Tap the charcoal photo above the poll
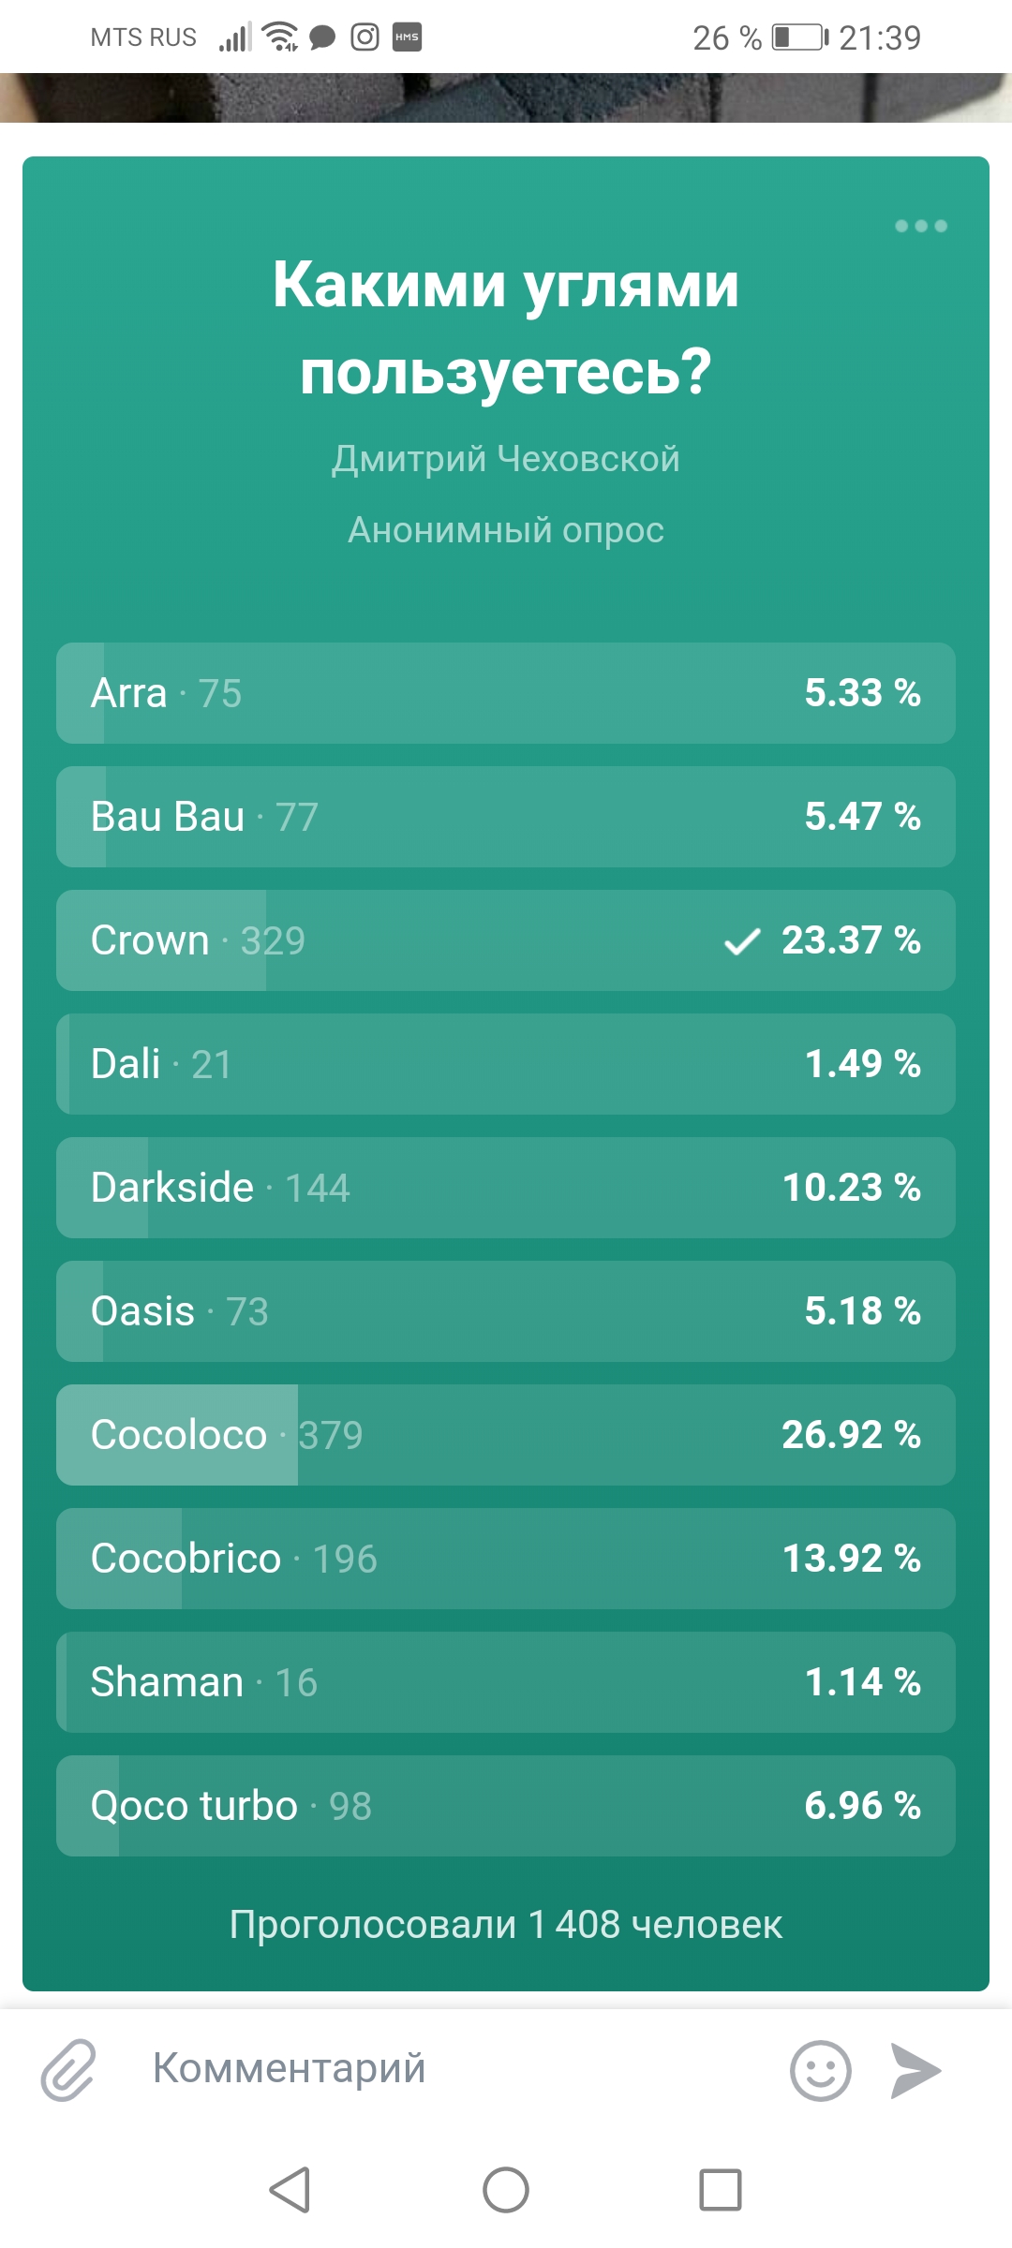The image size is (1012, 2248). pos(506,97)
